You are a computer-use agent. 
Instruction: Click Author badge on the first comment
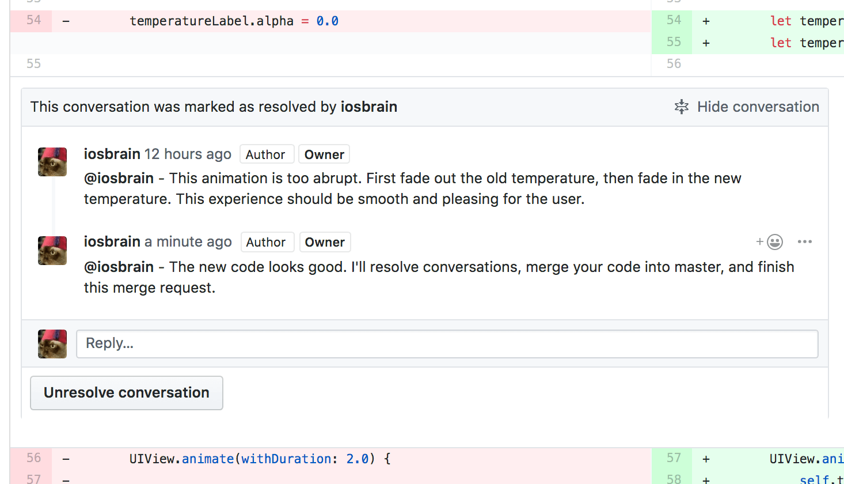coord(265,154)
